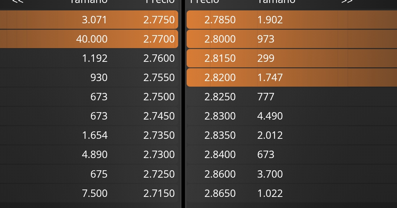Click the ask price 2.8250

click(x=220, y=97)
